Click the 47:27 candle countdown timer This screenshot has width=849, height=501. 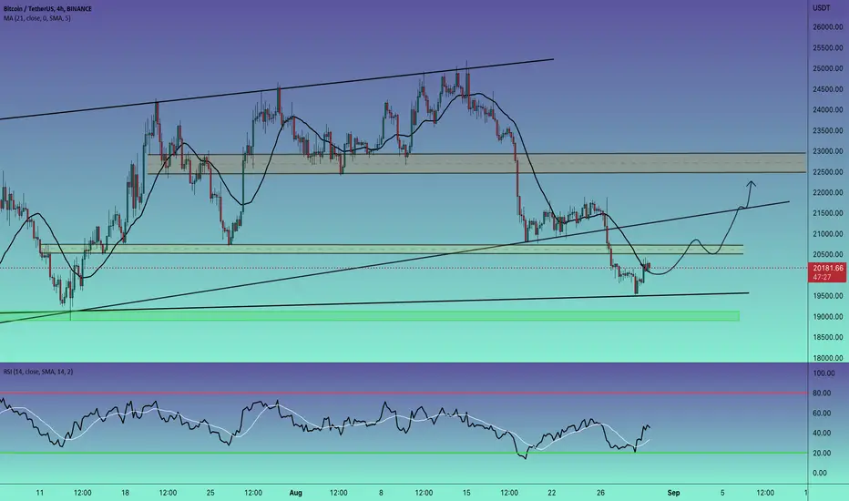pos(822,277)
